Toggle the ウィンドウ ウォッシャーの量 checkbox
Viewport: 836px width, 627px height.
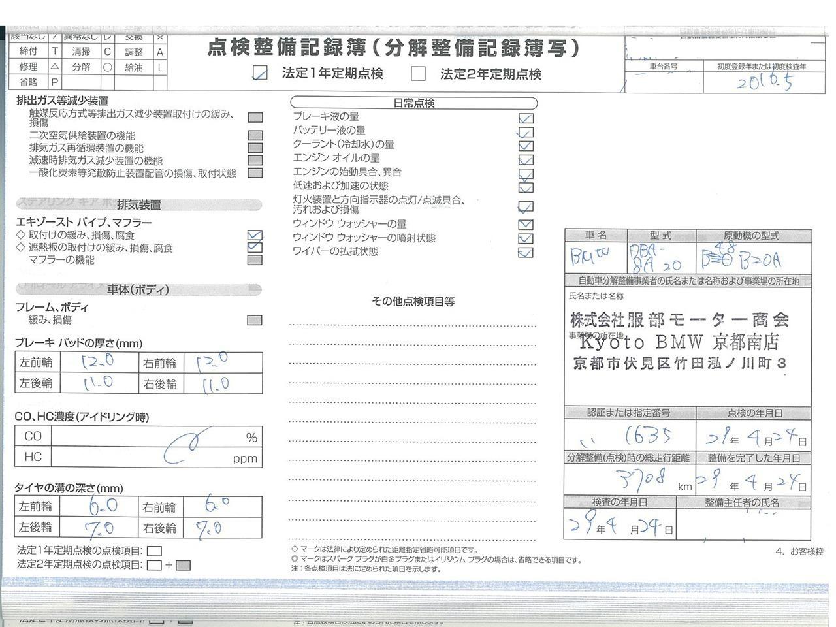(526, 225)
